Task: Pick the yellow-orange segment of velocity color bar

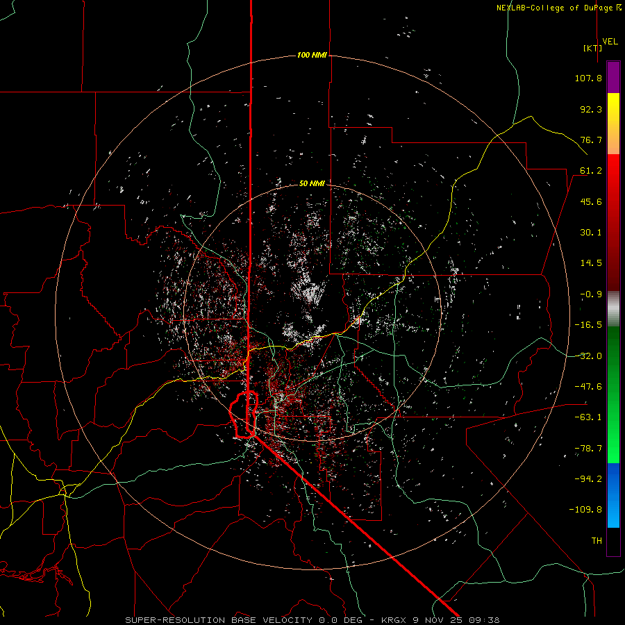Action: (613, 124)
